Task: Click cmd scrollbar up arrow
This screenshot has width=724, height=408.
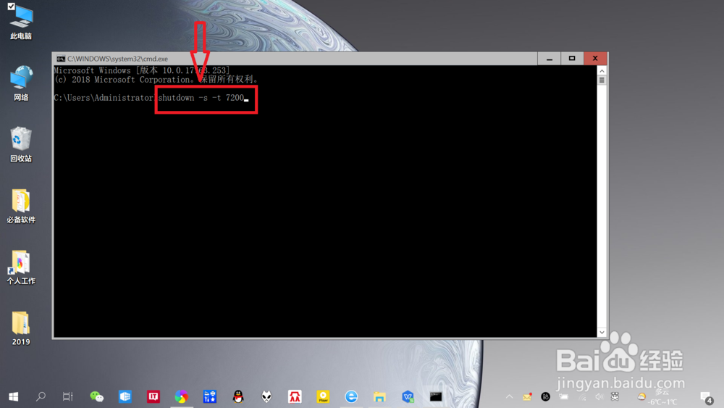Action: pos(602,71)
